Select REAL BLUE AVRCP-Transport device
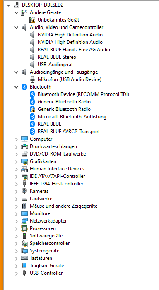Image resolution: width=159 pixels, height=290 pixels. [69, 132]
